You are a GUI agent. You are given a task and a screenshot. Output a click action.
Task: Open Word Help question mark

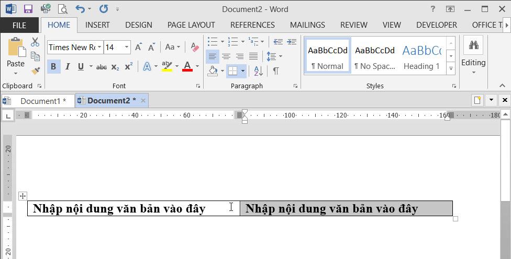[x=433, y=9]
